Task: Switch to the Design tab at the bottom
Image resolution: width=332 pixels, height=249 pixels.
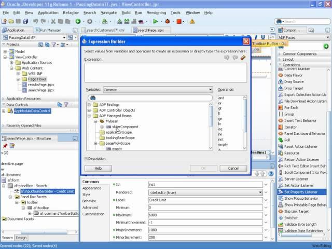Action: (x=21, y=238)
